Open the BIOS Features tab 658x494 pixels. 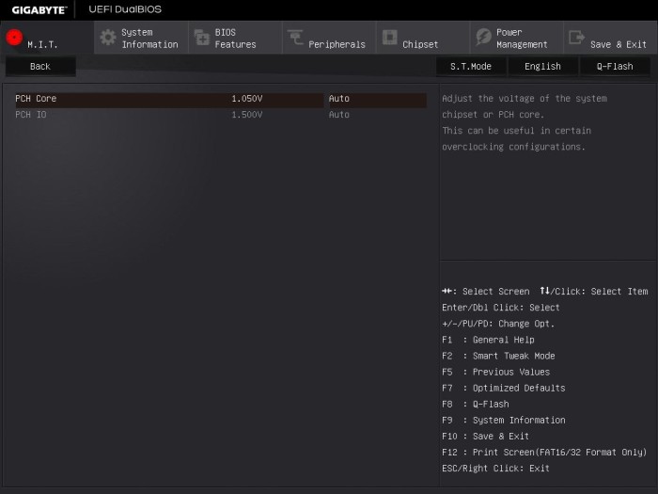click(x=235, y=38)
